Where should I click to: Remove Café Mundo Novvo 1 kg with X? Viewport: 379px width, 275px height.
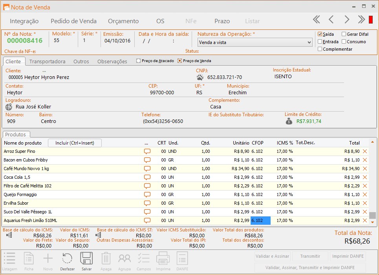(365, 169)
